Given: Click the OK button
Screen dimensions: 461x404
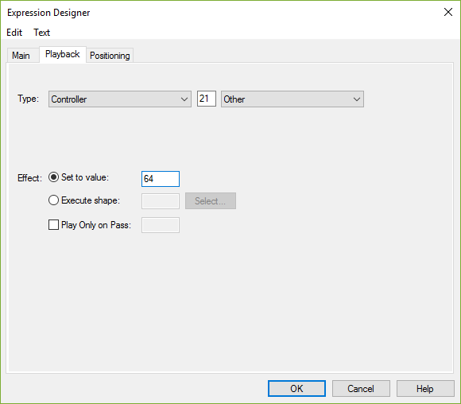Looking at the screenshot, I should pos(296,388).
